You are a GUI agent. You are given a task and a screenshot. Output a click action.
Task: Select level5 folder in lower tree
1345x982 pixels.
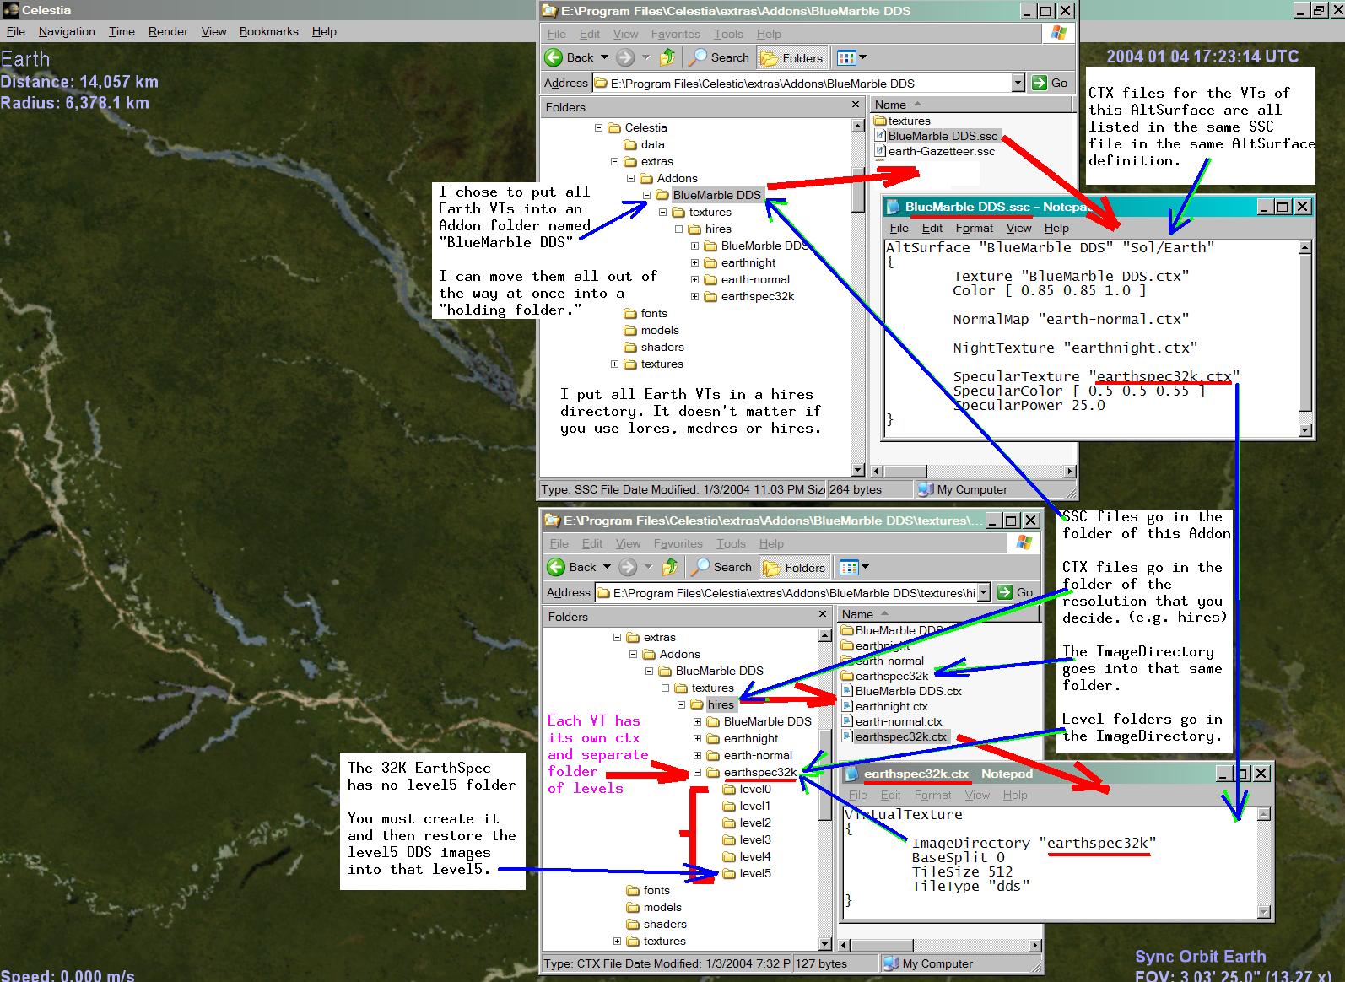(755, 873)
